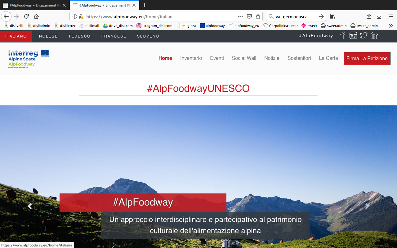
Task: Open the alpfoodway_eu bookmark
Action: [x=244, y=26]
